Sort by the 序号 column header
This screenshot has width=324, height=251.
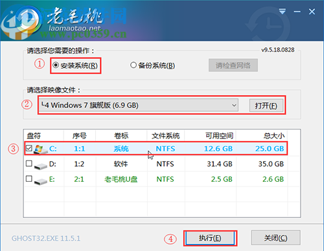[80, 136]
